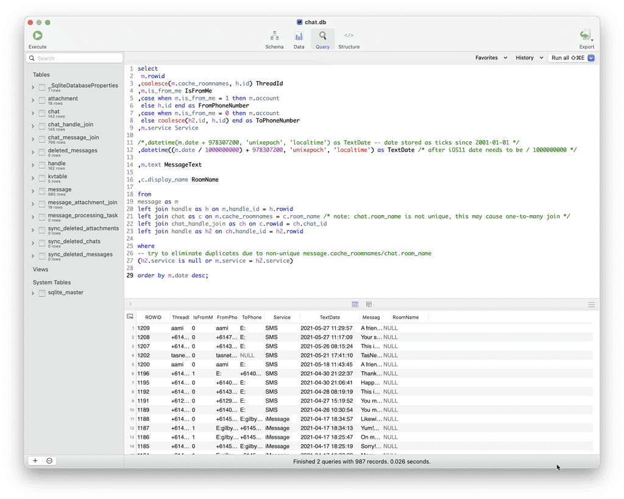Sort by the TextDate column header
This screenshot has height=499, width=624.
pos(330,317)
